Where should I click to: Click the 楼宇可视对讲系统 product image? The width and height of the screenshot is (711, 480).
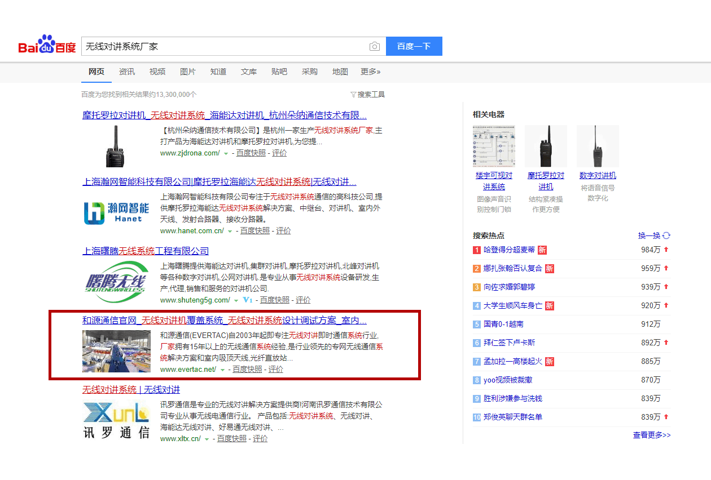pyautogui.click(x=494, y=146)
